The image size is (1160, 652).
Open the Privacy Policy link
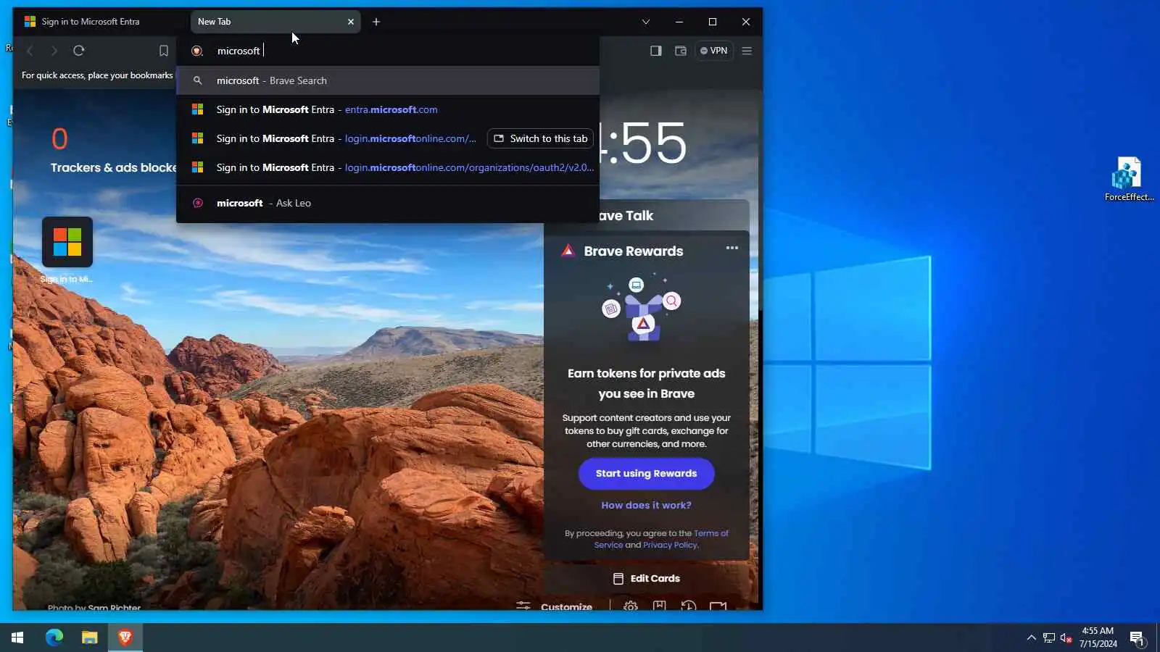[671, 545]
